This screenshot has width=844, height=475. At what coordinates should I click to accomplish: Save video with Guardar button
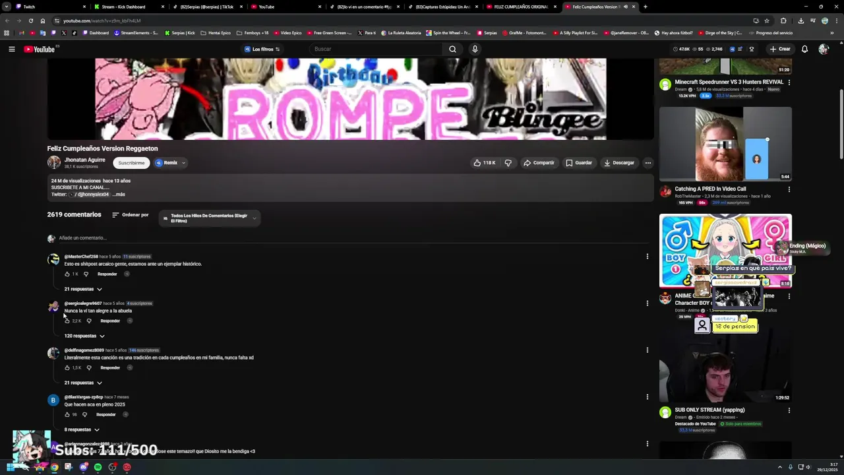[579, 163]
